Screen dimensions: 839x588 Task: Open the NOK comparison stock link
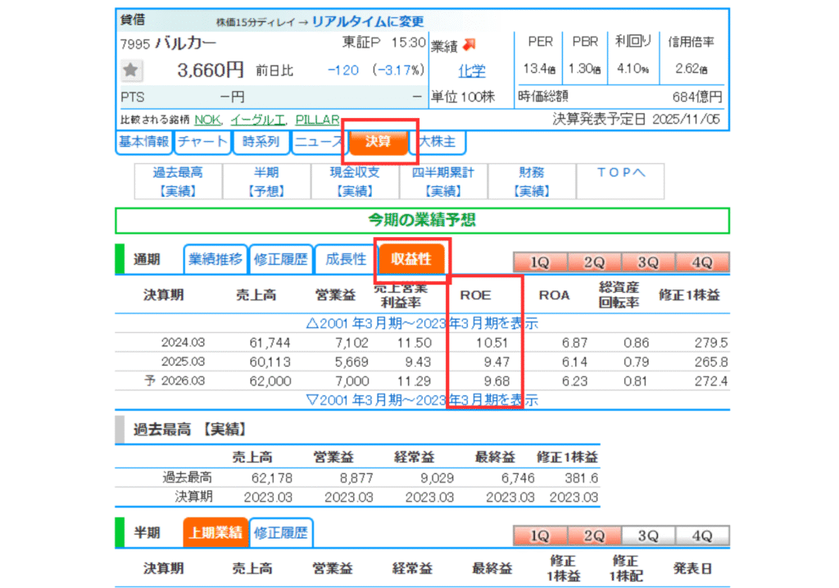pyautogui.click(x=207, y=120)
